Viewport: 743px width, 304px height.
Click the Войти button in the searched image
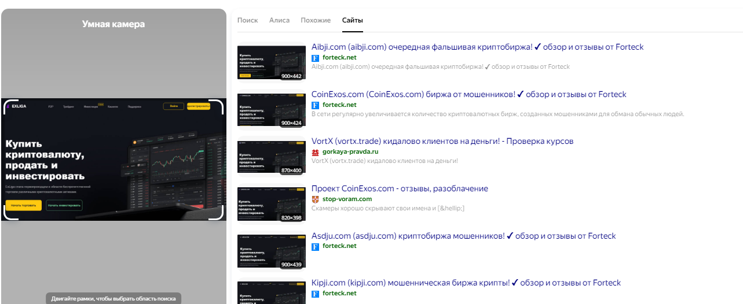(x=173, y=106)
